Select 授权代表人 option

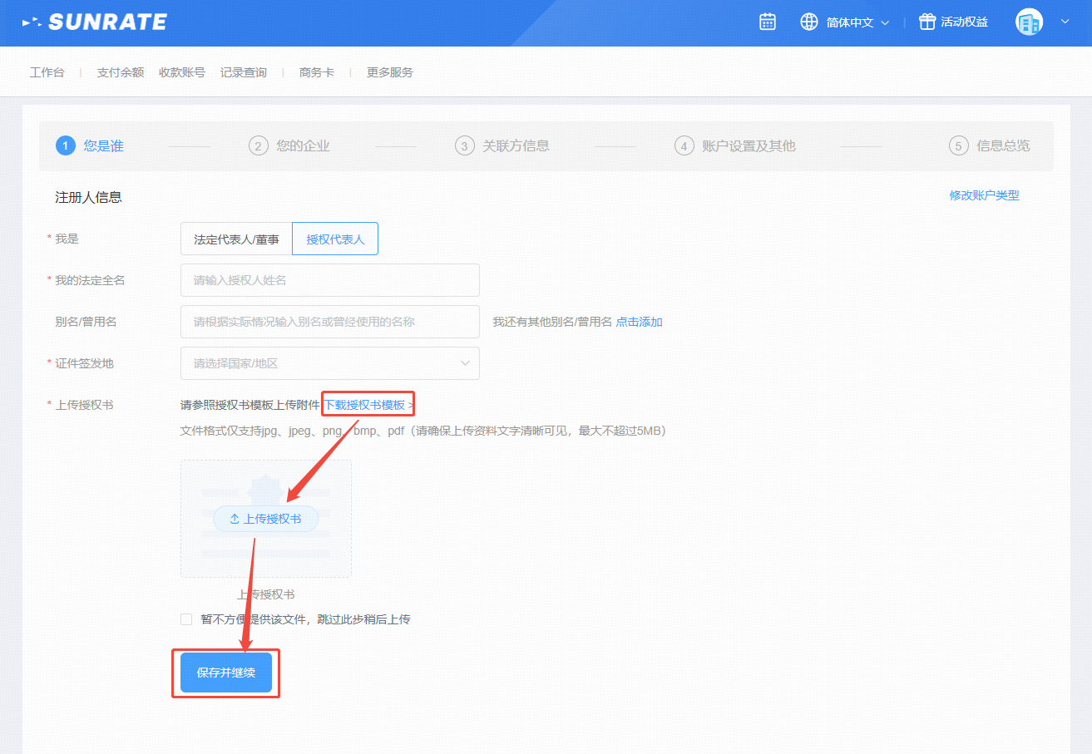(x=335, y=239)
